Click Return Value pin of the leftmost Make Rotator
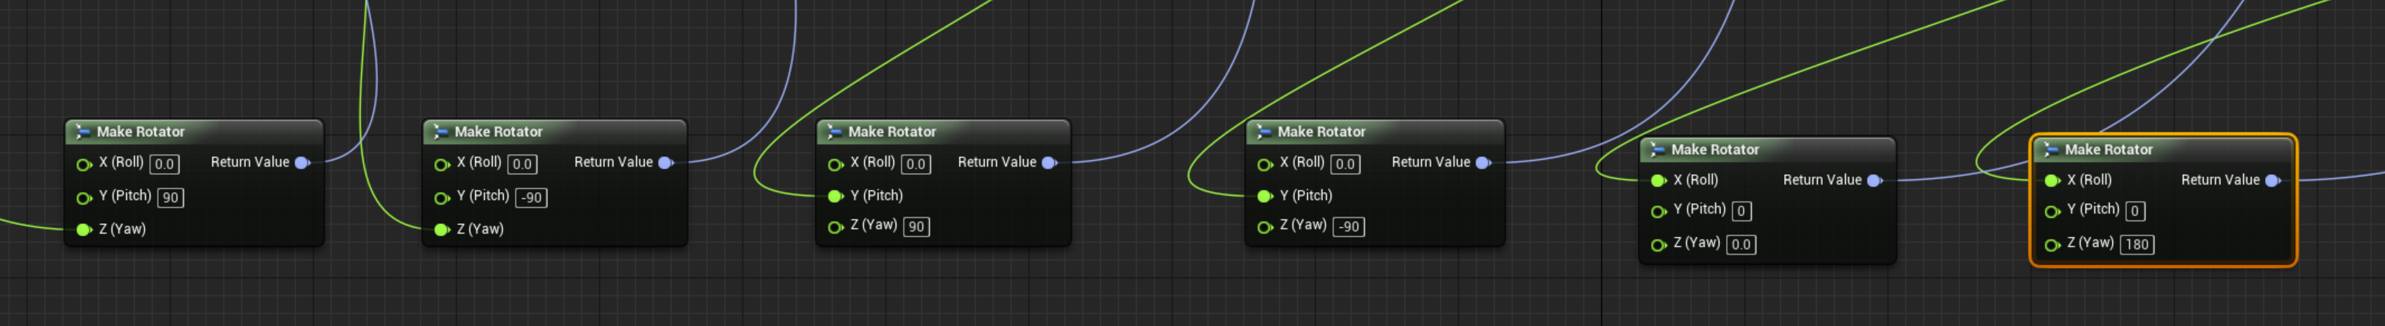The image size is (2385, 326). pyautogui.click(x=301, y=164)
